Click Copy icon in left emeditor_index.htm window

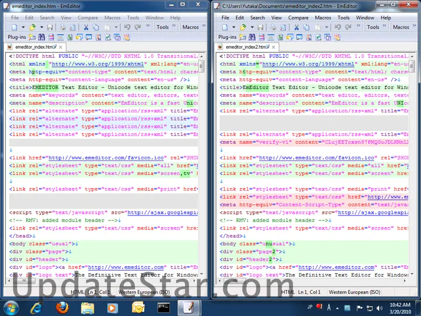(x=96, y=27)
